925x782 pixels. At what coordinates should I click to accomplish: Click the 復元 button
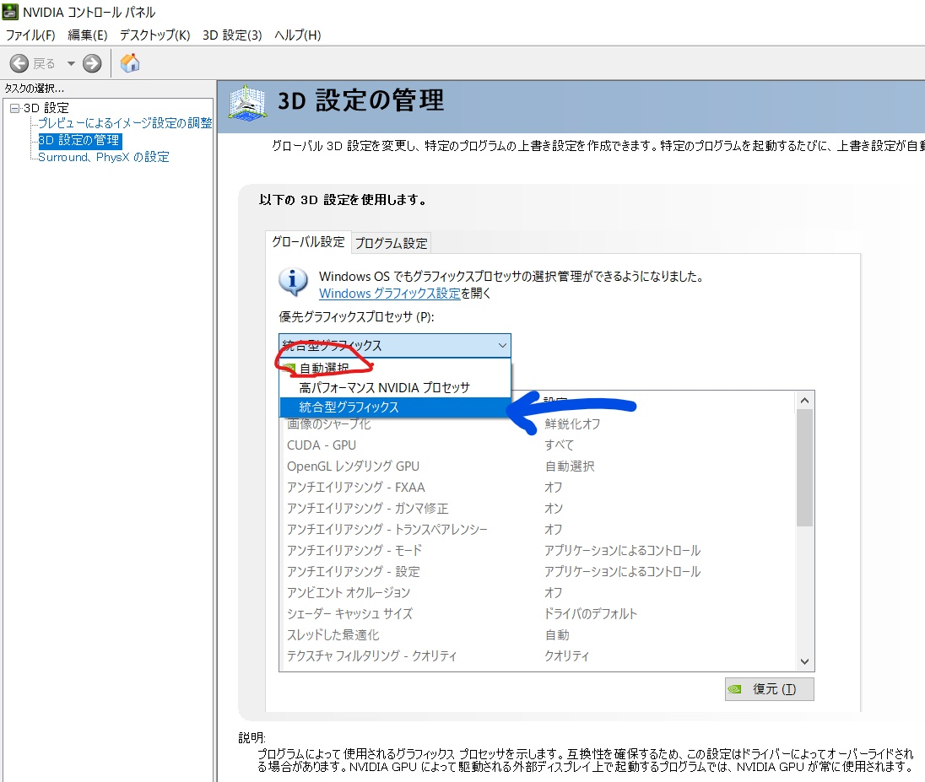[769, 688]
